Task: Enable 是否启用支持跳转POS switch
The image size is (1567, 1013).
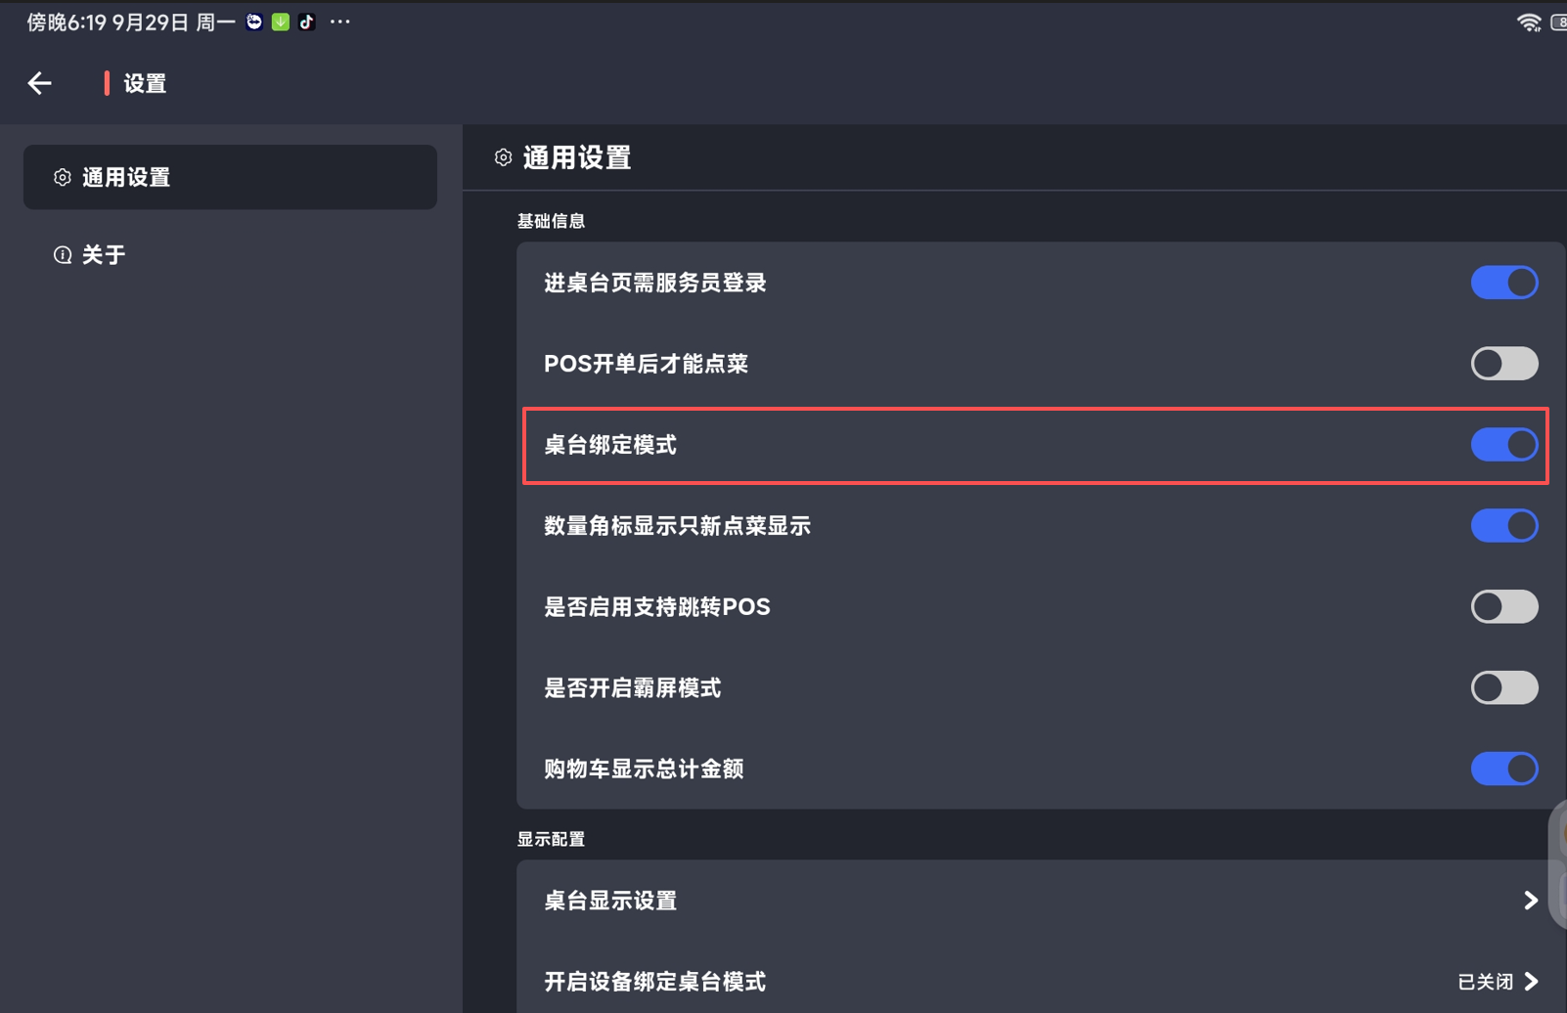Action: pyautogui.click(x=1503, y=607)
